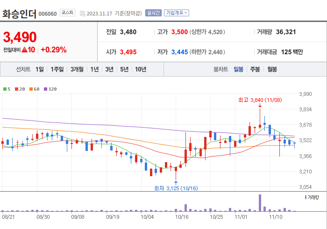Screen dimensions: 327x229
Task: Click the red up-triangle change icon
Action: coord(24,50)
